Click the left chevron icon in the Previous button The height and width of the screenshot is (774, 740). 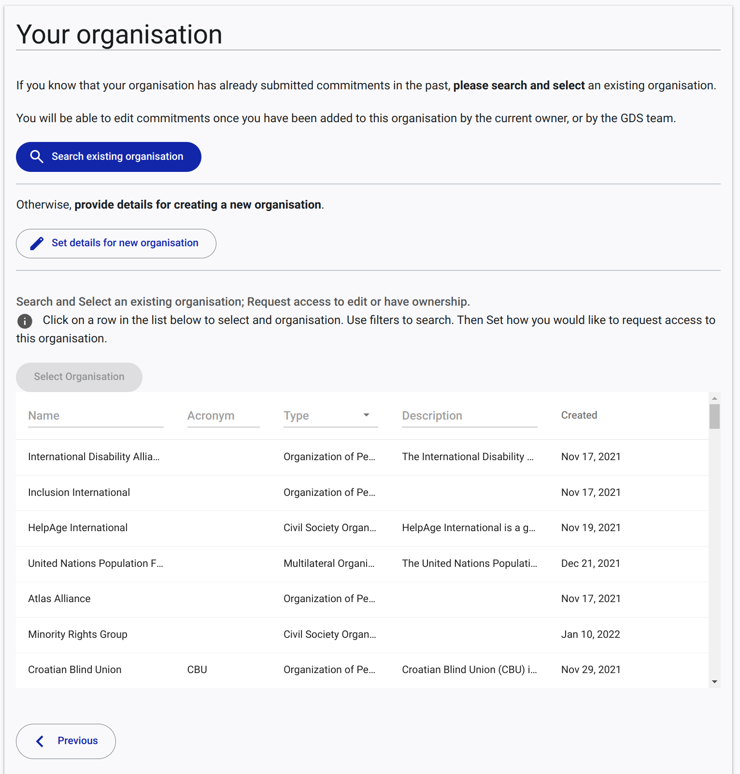[40, 741]
